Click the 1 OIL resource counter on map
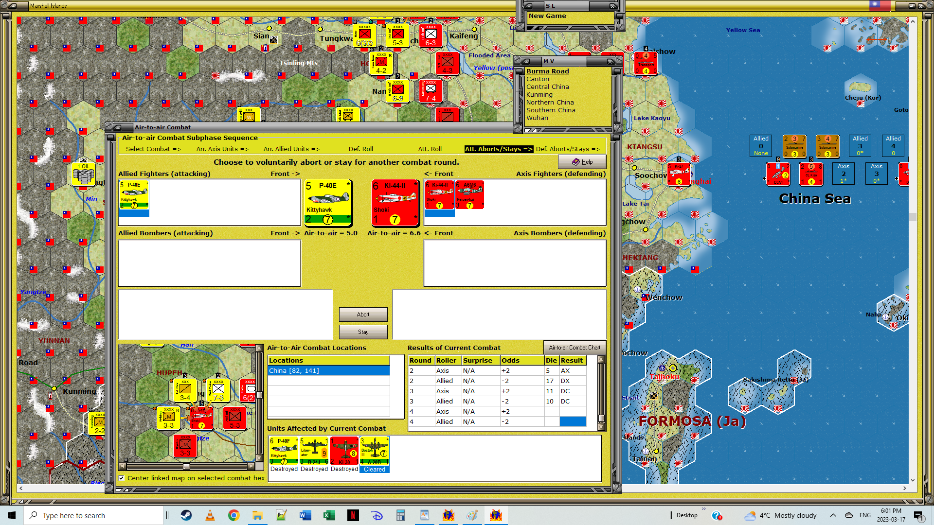 point(83,174)
